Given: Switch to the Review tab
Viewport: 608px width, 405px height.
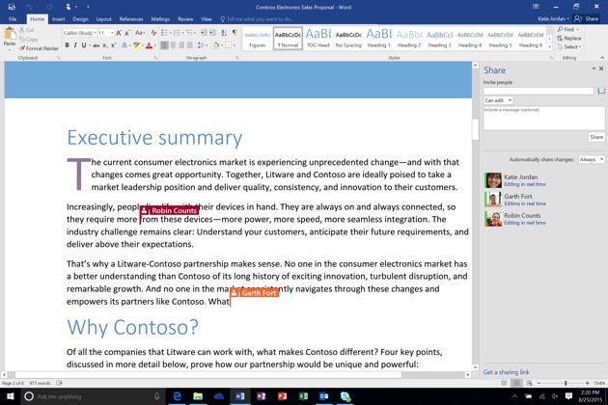Looking at the screenshot, I should [185, 19].
